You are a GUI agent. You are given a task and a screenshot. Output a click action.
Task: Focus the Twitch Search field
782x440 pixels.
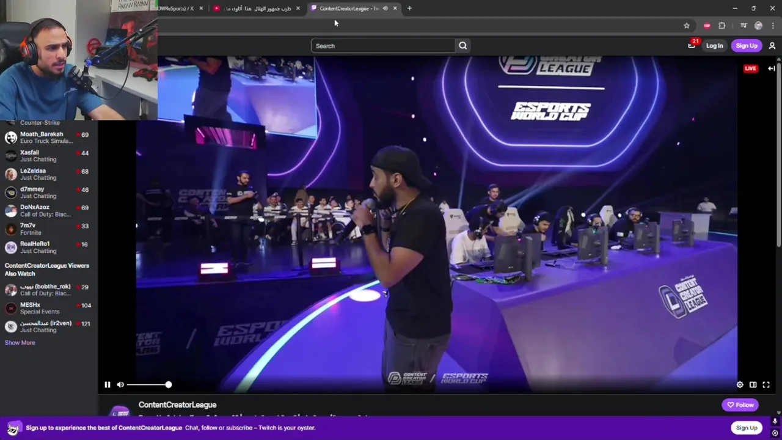click(383, 46)
